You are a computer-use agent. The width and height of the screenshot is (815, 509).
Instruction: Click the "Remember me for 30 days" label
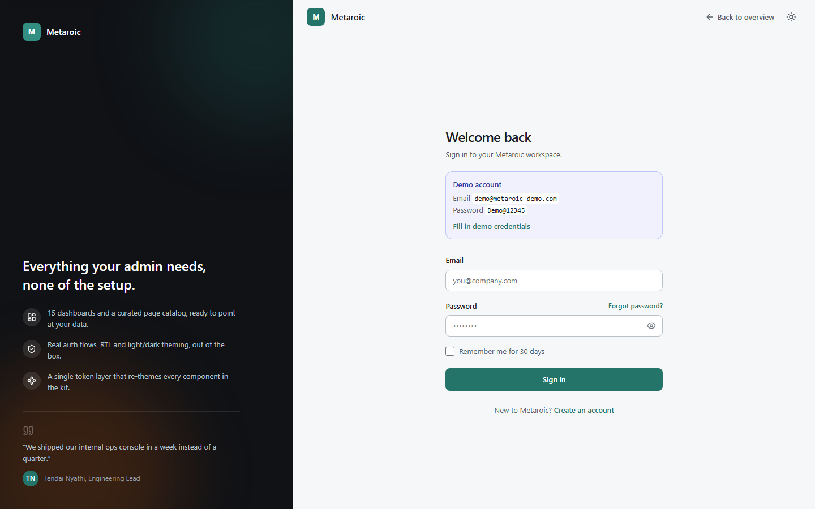pyautogui.click(x=502, y=352)
